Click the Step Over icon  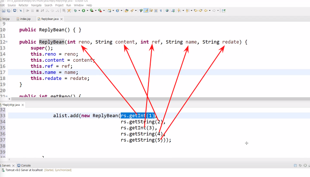click(52, 11)
